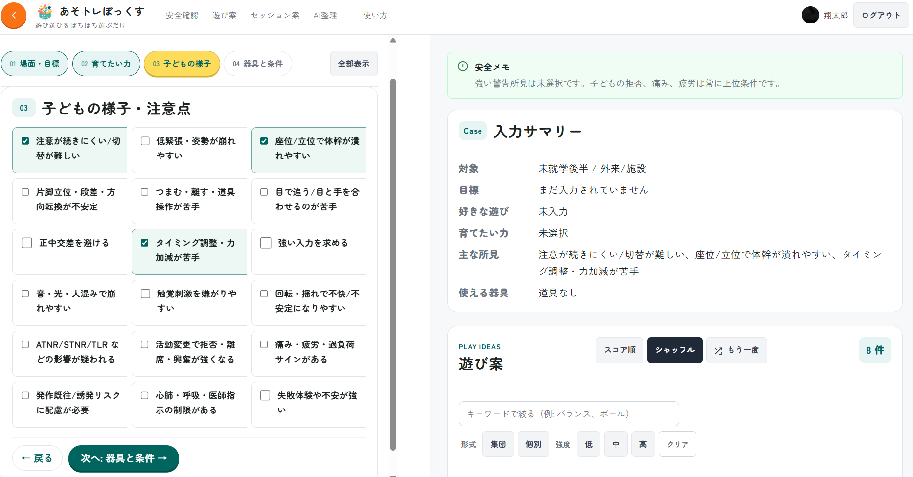The image size is (913, 477).
Task: Check 音・光・人混みで崩れやすい
Action: pos(25,294)
